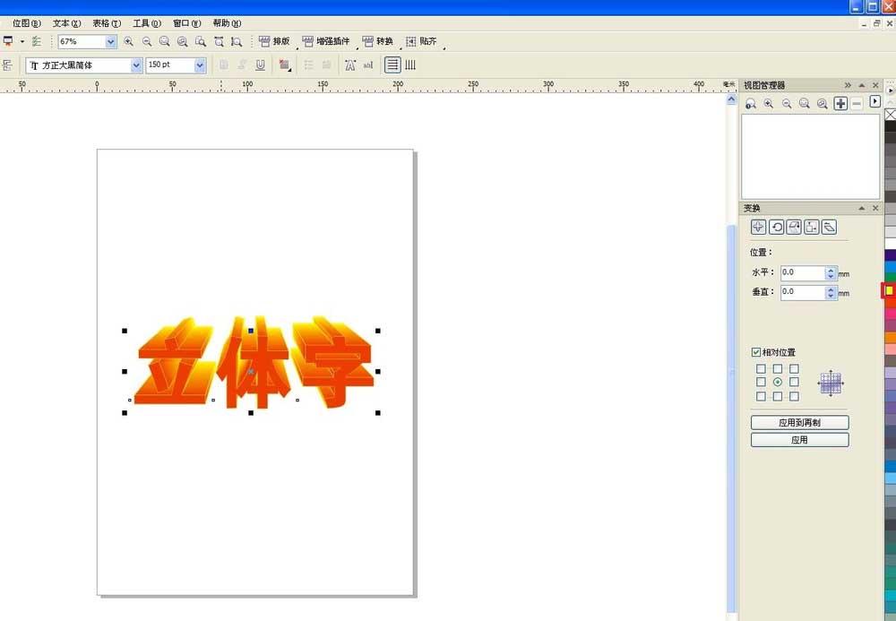896x621 pixels.
Task: Open View Manager flyout arrow menu
Action: (874, 101)
